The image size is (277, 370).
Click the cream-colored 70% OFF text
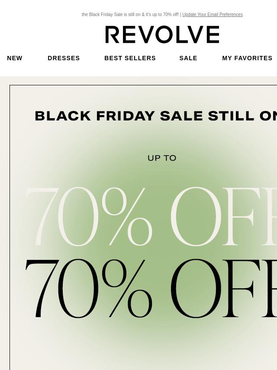(151, 216)
